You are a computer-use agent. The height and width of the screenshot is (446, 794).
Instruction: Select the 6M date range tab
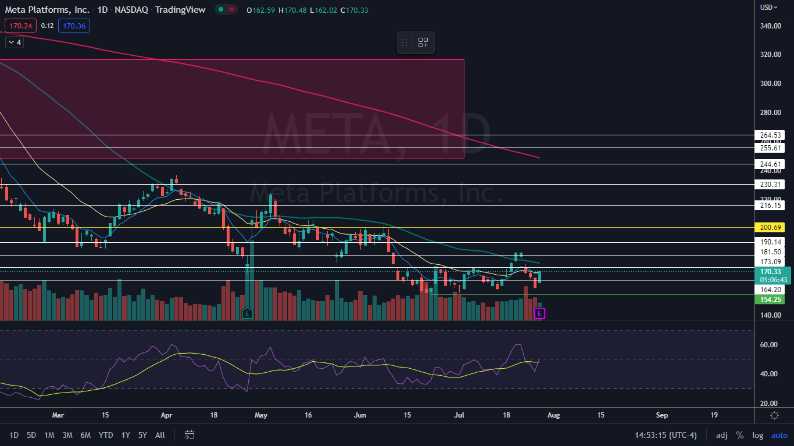[x=85, y=435]
